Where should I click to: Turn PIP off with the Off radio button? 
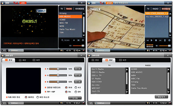76,92
